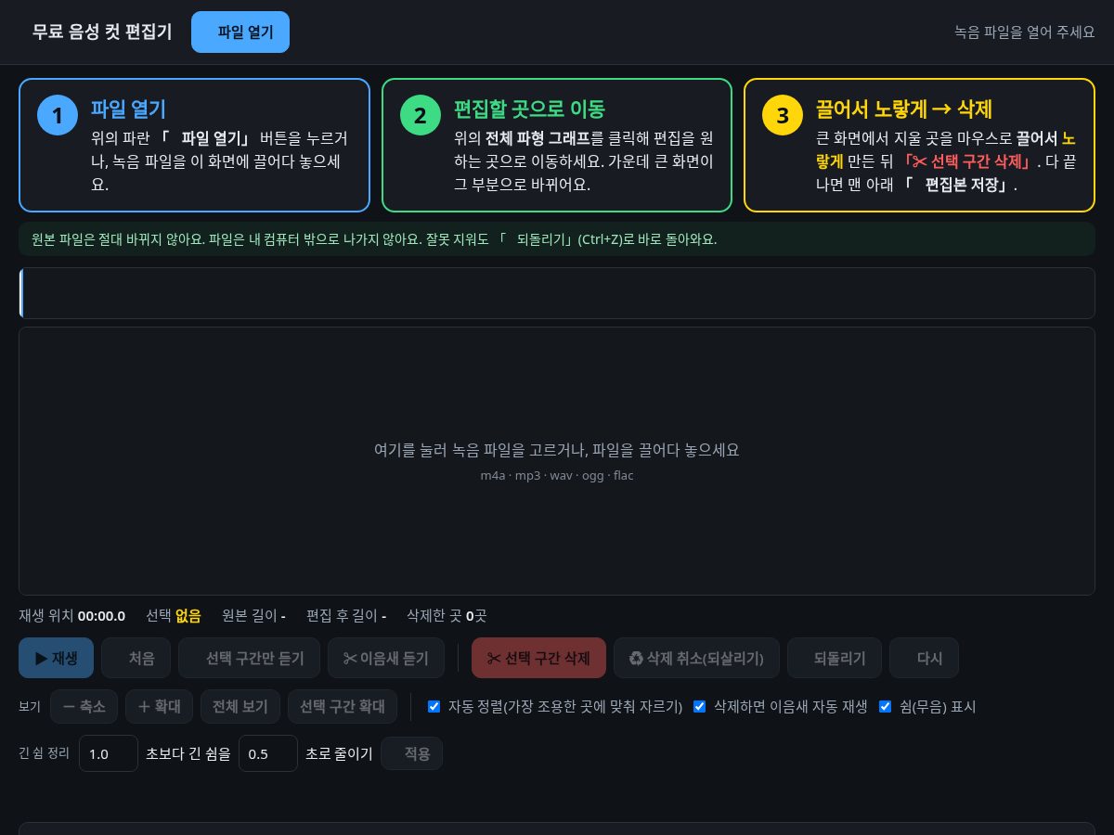Click step 2 heading 편집할 곳으로 이동
This screenshot has width=1114, height=835.
point(529,109)
